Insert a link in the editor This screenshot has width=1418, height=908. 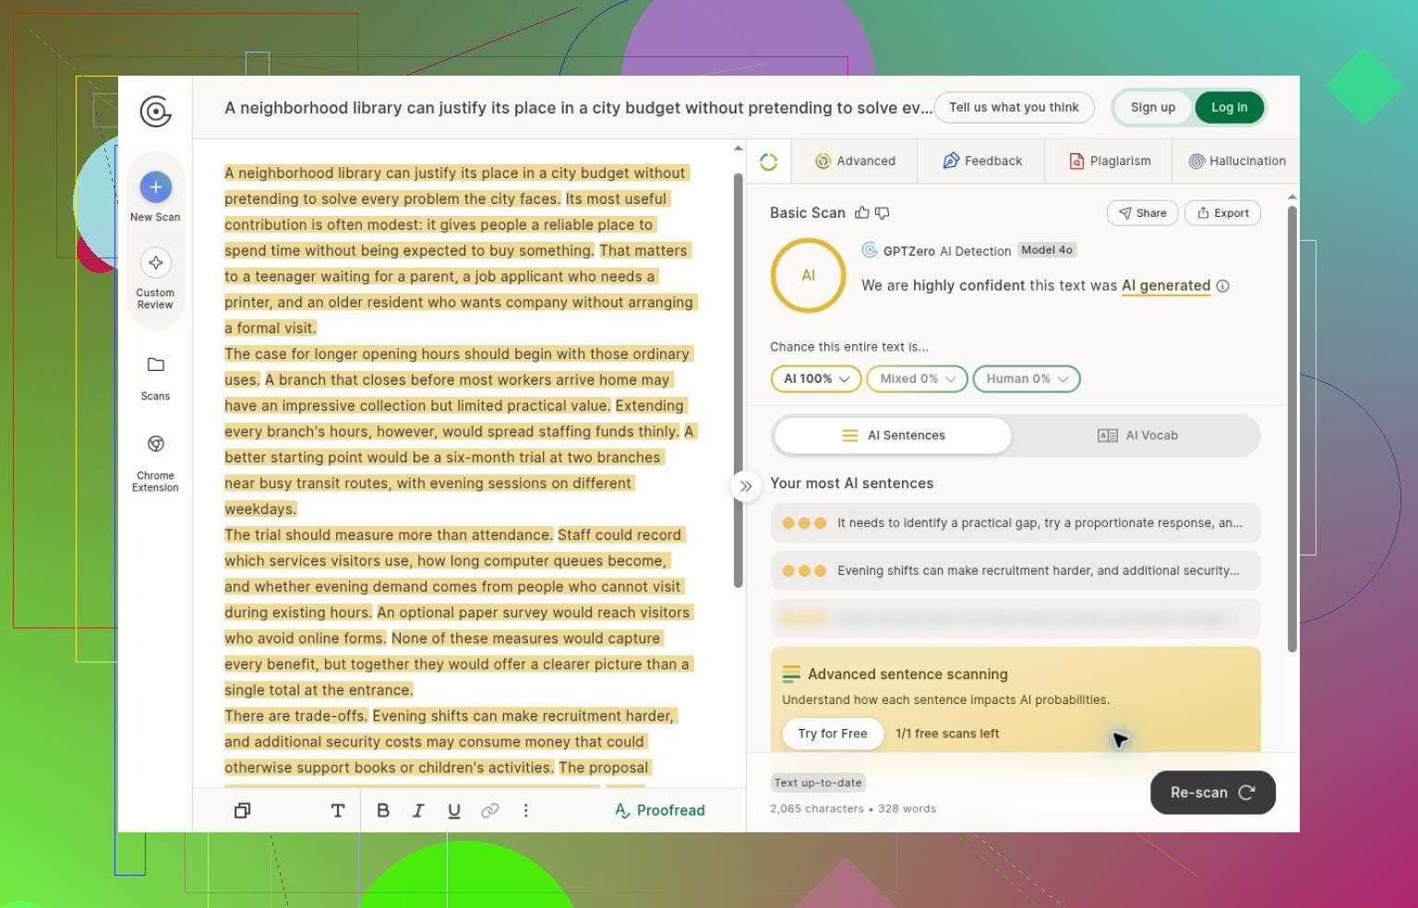pos(490,810)
